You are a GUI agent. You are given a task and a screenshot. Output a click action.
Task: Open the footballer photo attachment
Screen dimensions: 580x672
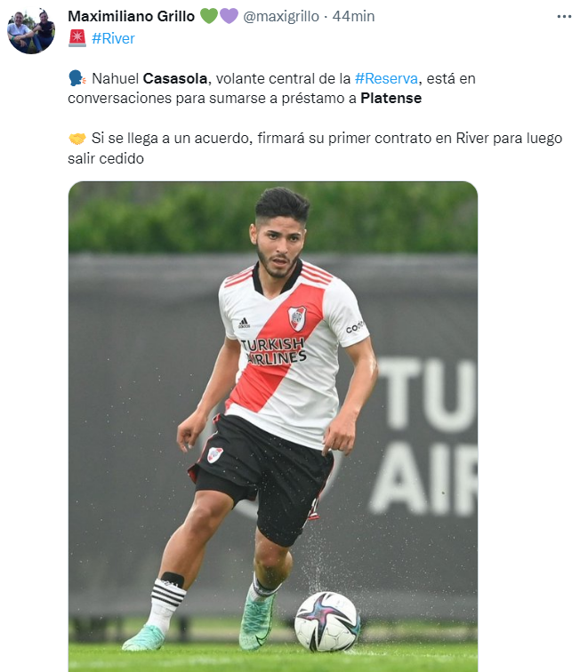273,427
